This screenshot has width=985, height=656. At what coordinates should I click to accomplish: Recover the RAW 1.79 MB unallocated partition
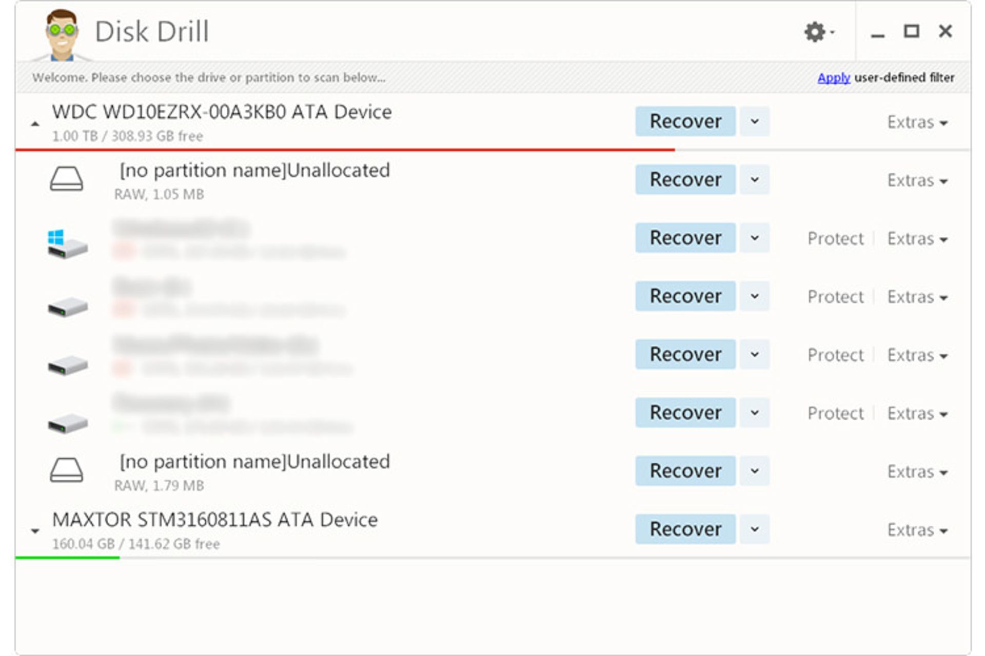tap(685, 470)
